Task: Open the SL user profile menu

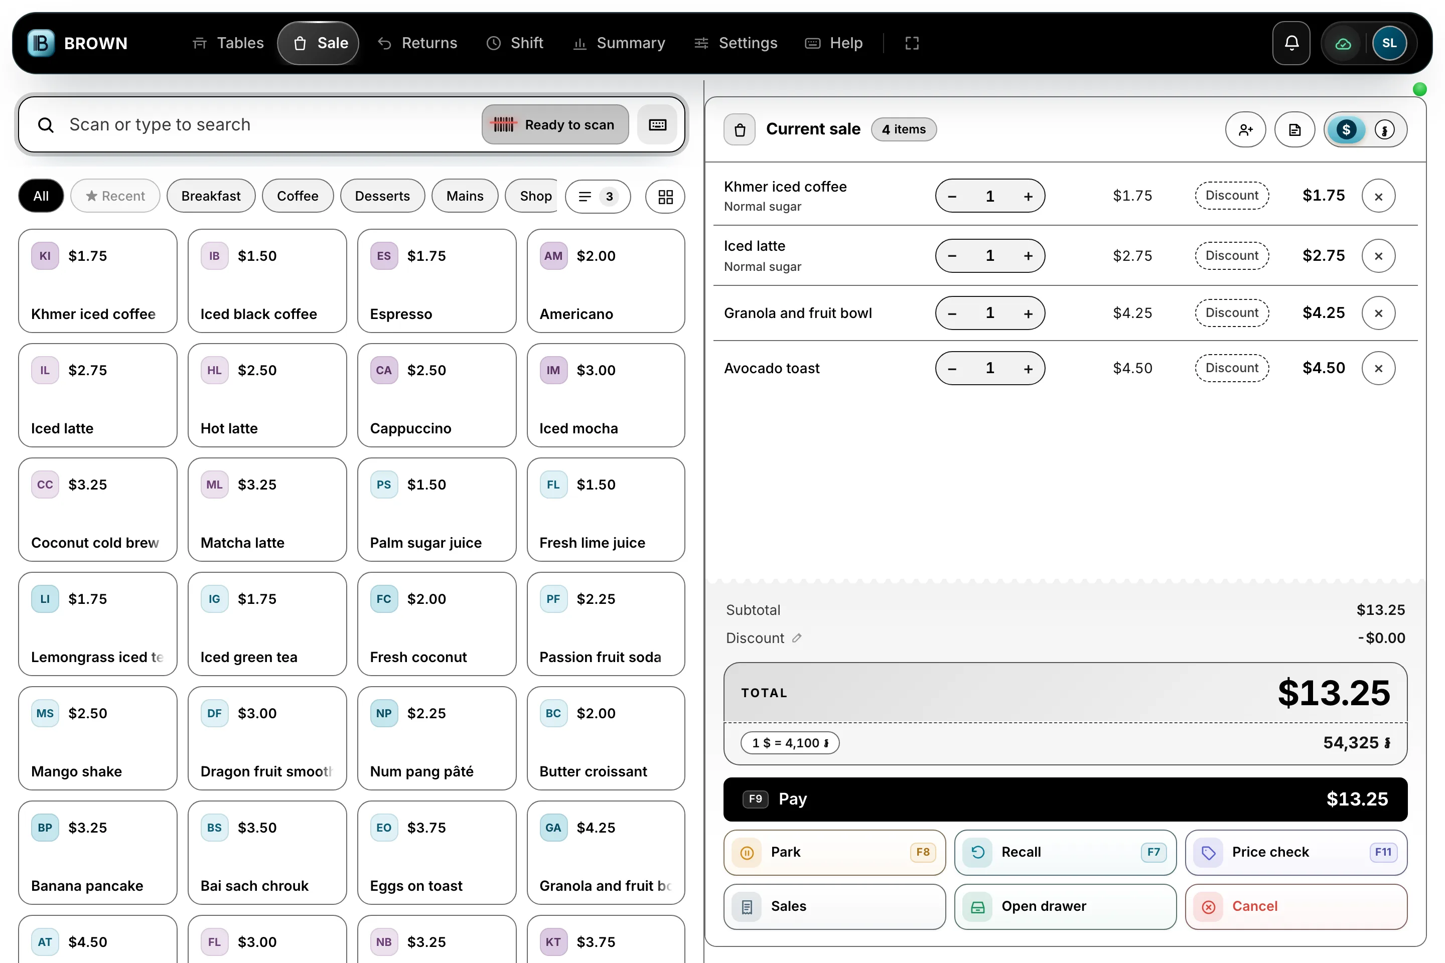Action: (1389, 43)
